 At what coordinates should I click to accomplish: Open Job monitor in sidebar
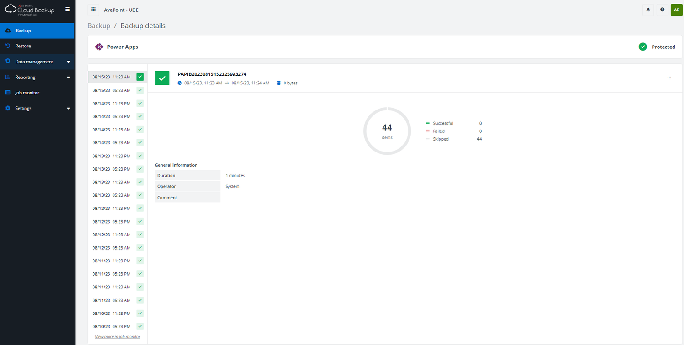pos(37,93)
